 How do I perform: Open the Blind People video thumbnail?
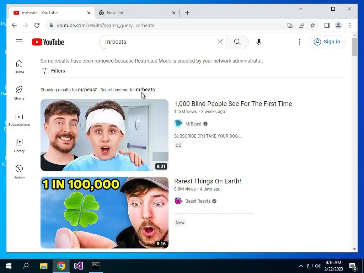pyautogui.click(x=105, y=135)
